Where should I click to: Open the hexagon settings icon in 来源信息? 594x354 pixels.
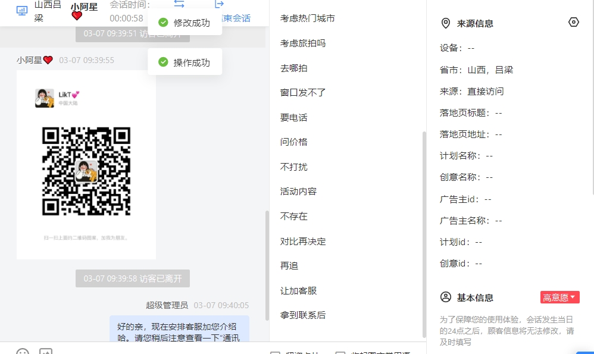(574, 23)
